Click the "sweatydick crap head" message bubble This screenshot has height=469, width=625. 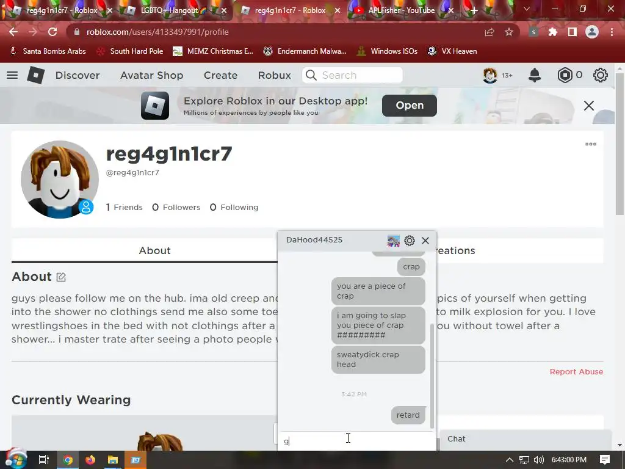point(378,359)
